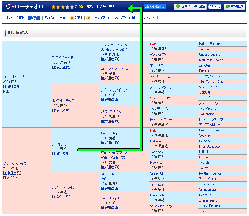Click メジロオーロラ link
Screen dimensions: 249x216
click(x=160, y=98)
